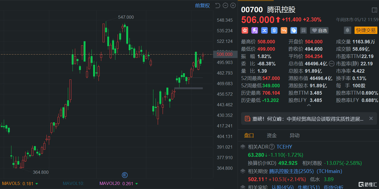
Task: Click the layers icon beside 相关ADR
Action: tap(243, 147)
